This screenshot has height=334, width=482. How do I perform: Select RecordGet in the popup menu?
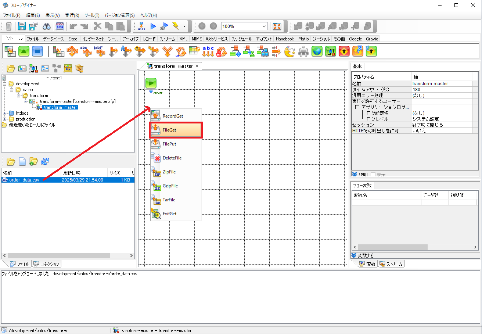click(x=176, y=116)
